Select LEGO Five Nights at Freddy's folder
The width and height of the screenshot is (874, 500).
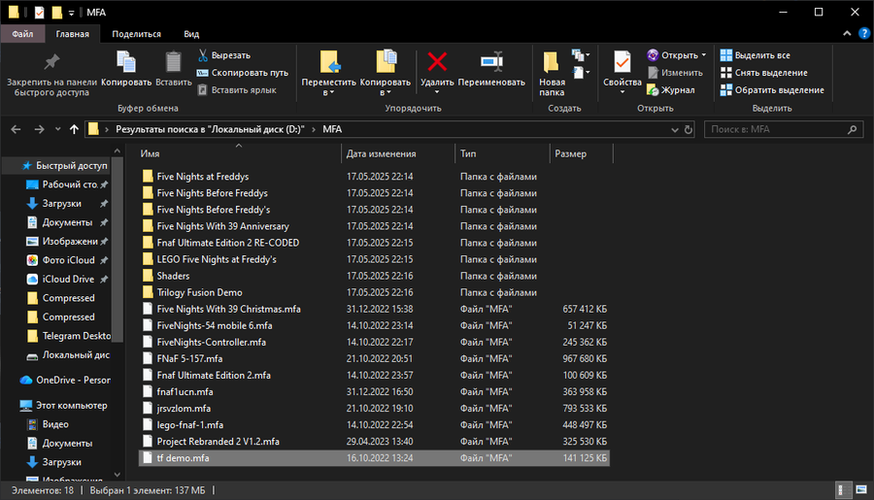click(x=217, y=260)
